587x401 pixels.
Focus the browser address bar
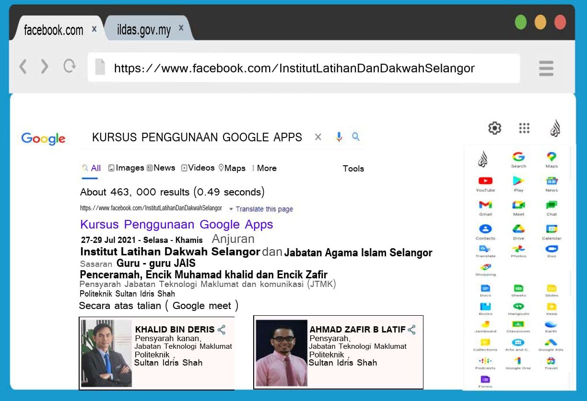(304, 68)
